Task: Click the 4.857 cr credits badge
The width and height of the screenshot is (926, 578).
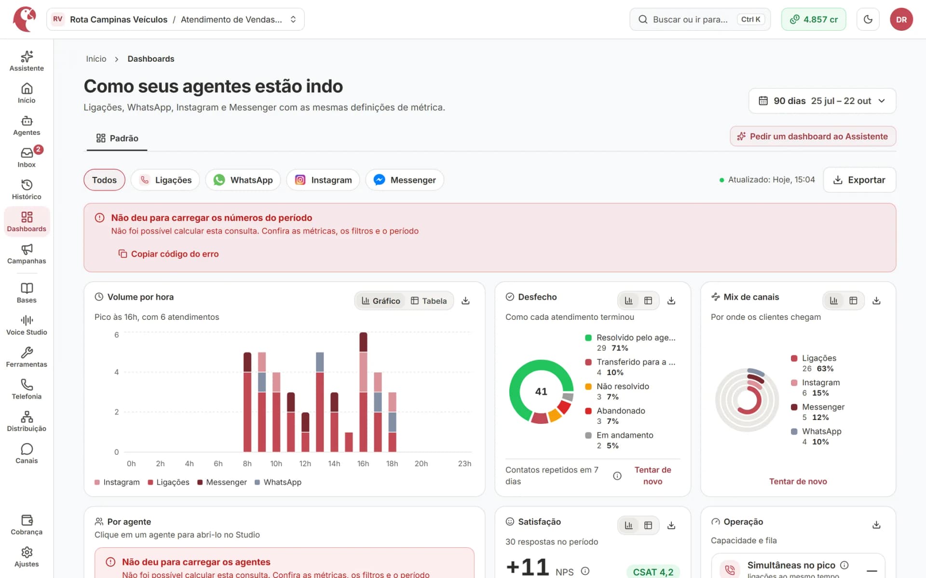Action: pos(814,19)
